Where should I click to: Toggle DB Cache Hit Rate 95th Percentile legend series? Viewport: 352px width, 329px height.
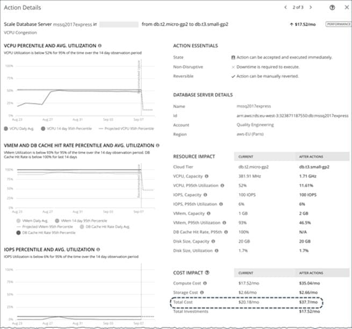(46, 233)
